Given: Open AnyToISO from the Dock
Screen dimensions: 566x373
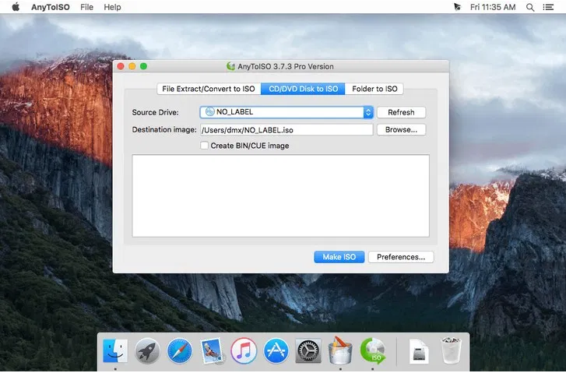Looking at the screenshot, I should (372, 351).
